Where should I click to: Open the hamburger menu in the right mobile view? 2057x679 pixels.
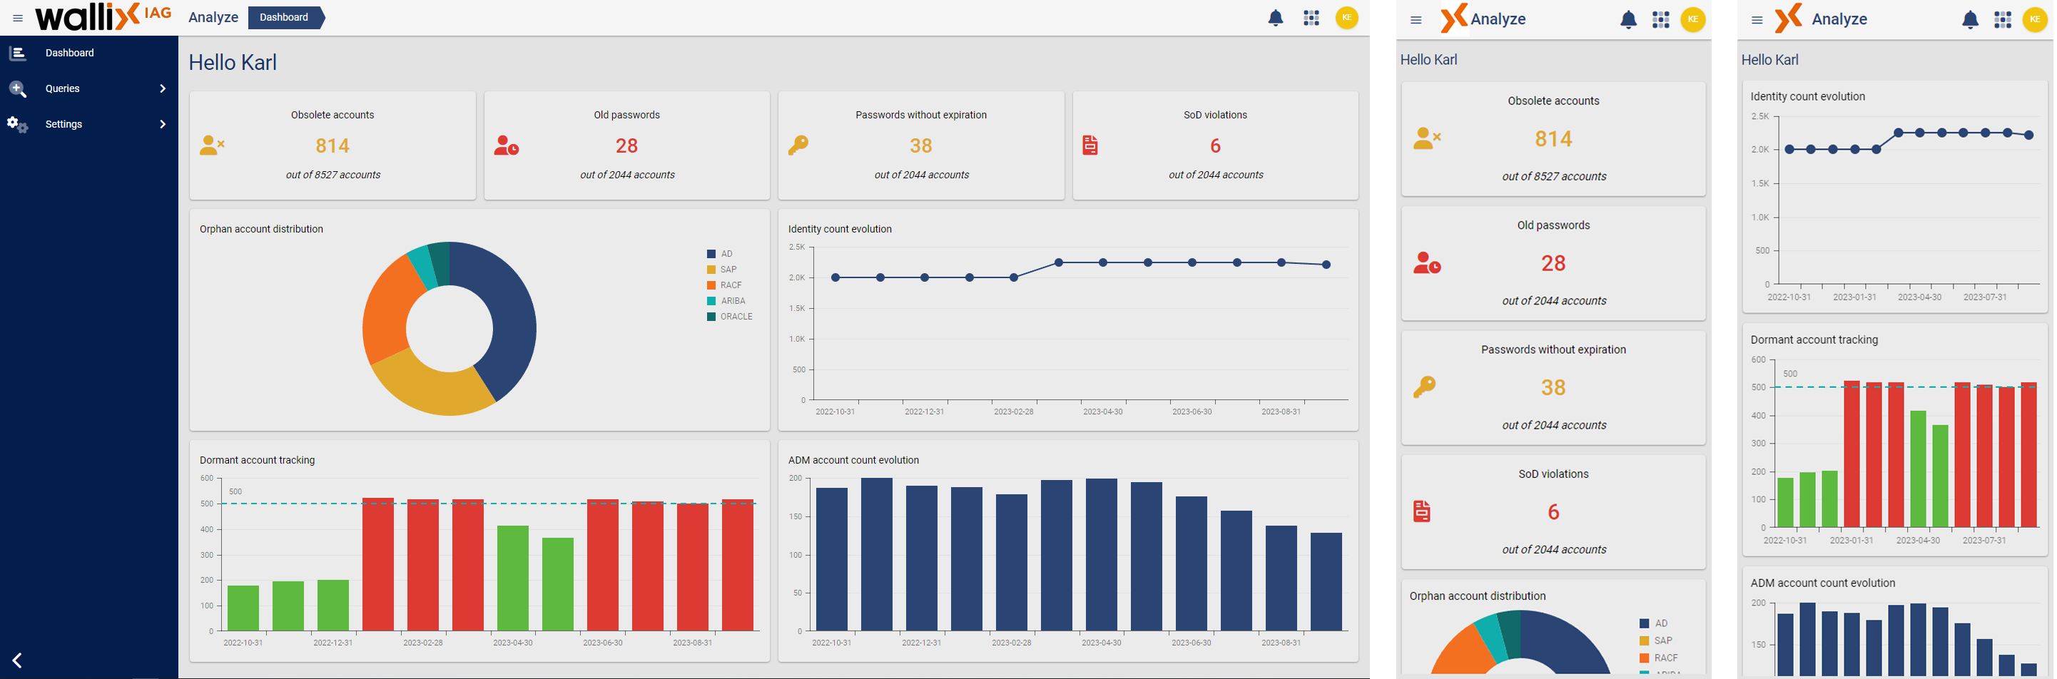[x=1757, y=20]
